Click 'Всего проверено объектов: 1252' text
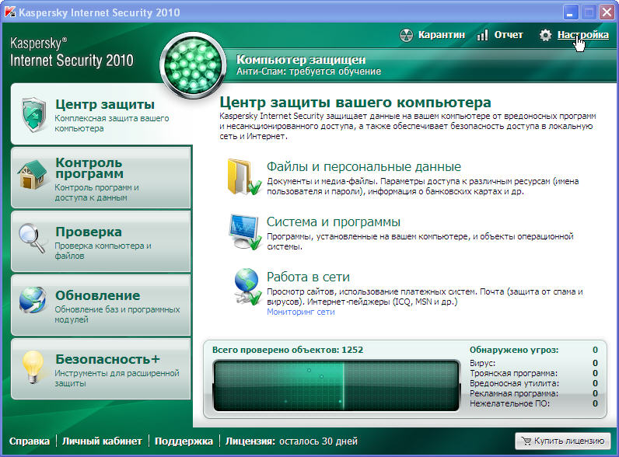Image resolution: width=619 pixels, height=457 pixels. (x=288, y=350)
